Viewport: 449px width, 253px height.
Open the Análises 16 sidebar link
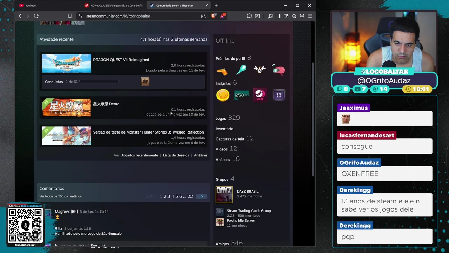(x=228, y=159)
